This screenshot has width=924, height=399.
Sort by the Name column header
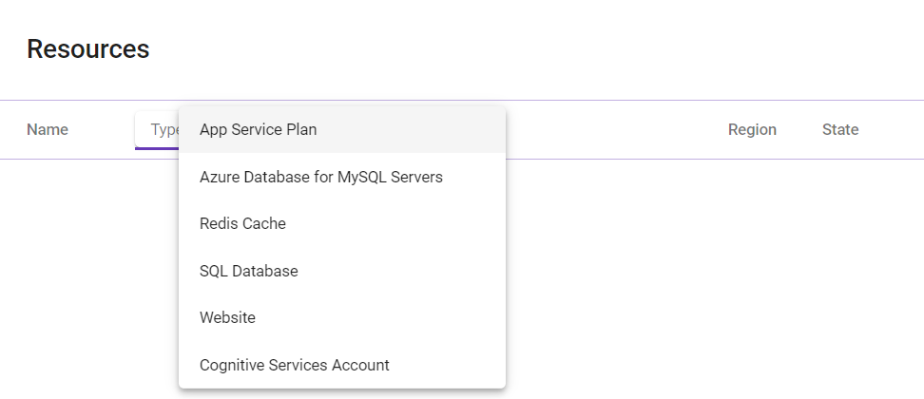[x=48, y=130]
